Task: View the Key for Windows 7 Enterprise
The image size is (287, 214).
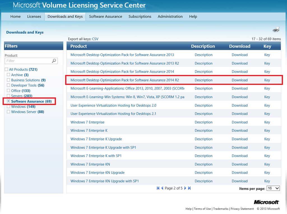Action: coord(267,122)
